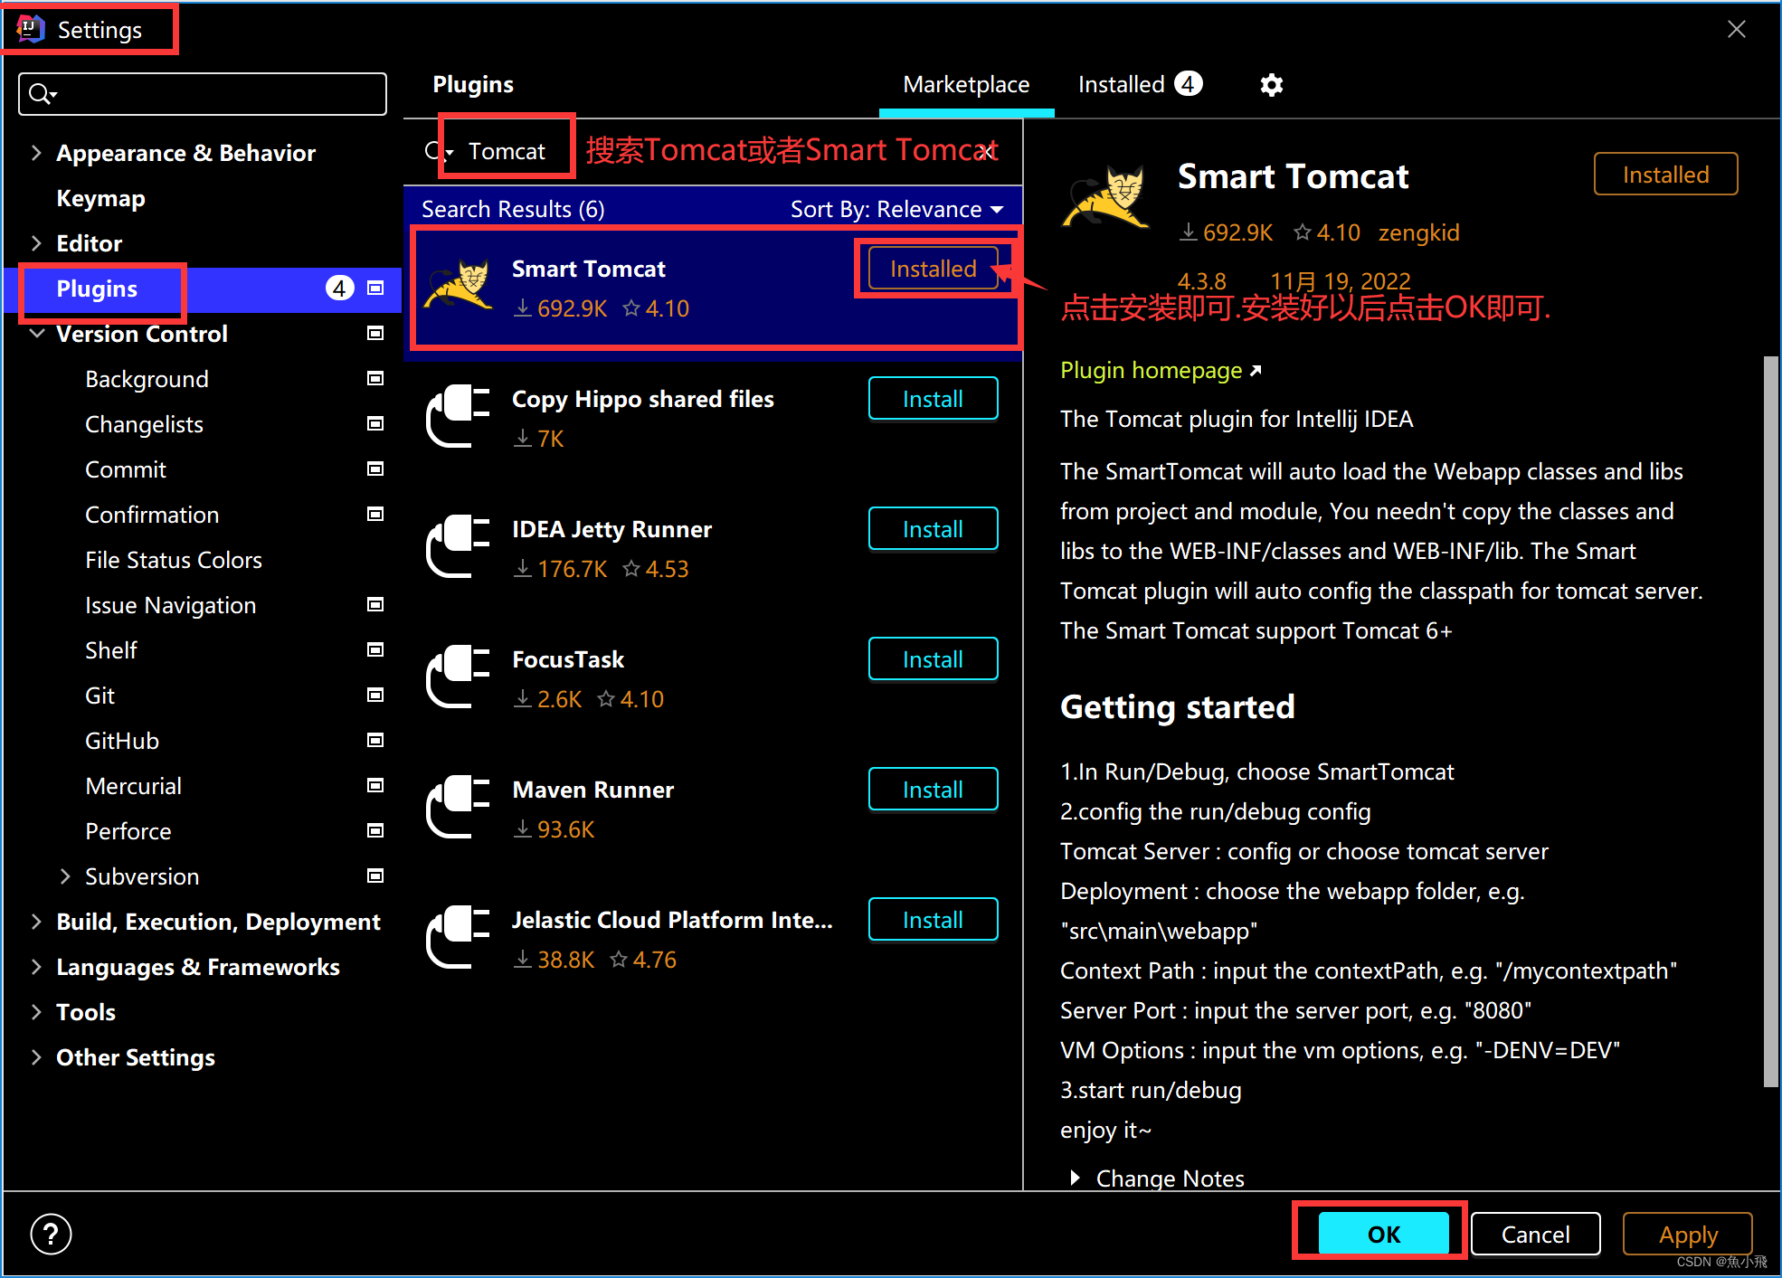The width and height of the screenshot is (1782, 1278).
Task: Click the Maven Runner plugin icon
Action: [x=458, y=806]
